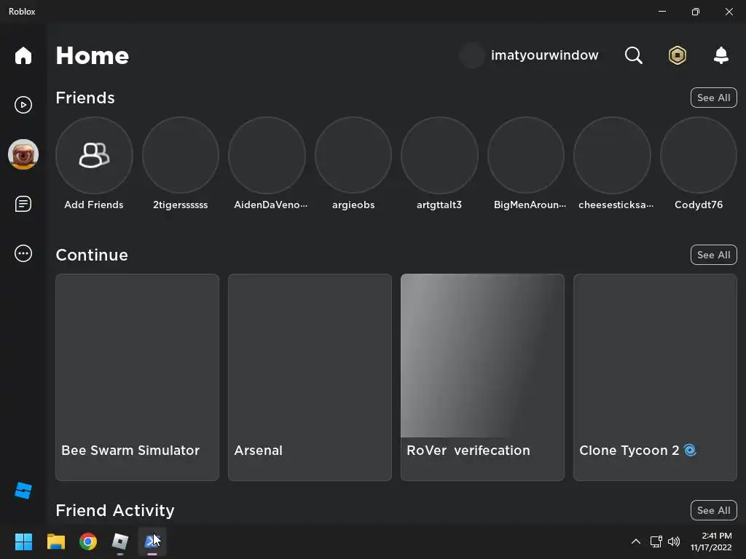Open the Windows Start menu
This screenshot has width=746, height=559.
click(x=23, y=542)
